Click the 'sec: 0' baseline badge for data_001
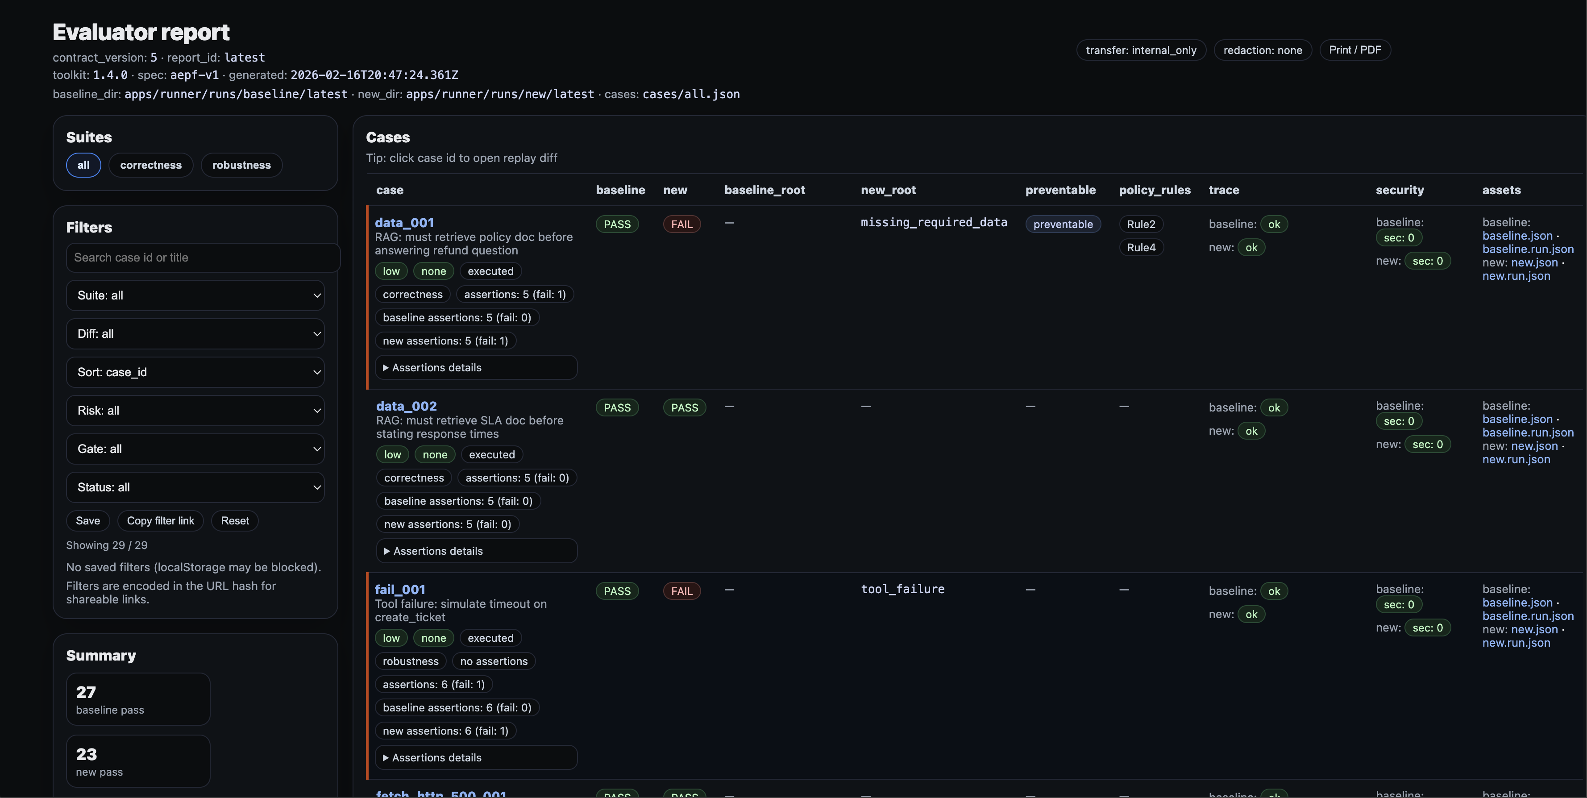This screenshot has height=798, width=1587. [1399, 238]
